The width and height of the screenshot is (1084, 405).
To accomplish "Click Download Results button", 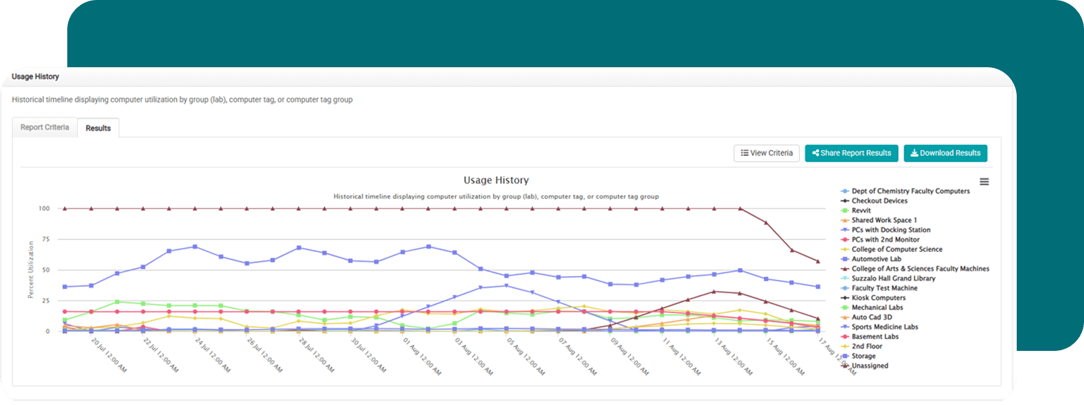I will tap(945, 153).
